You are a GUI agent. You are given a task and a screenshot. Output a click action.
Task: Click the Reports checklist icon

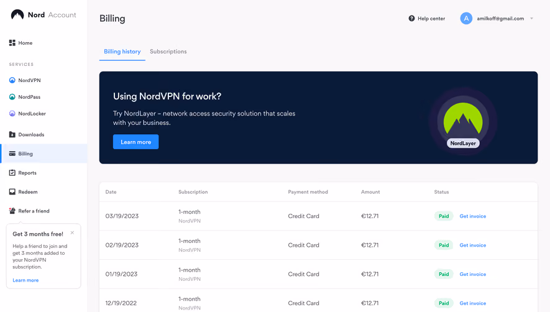12,173
